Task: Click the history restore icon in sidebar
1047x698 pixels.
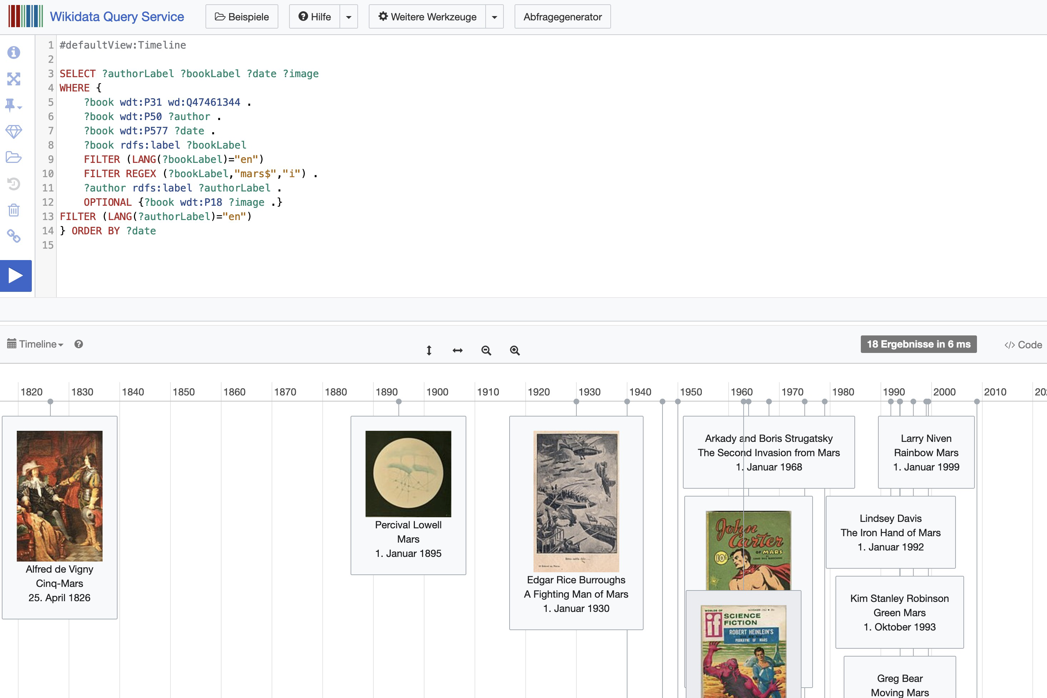Action: point(14,183)
